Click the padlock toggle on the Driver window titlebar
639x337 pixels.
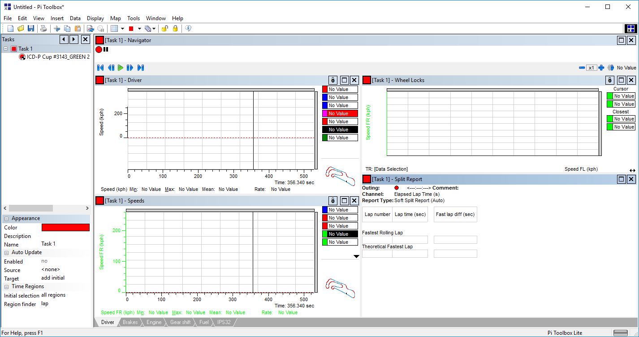coord(332,80)
